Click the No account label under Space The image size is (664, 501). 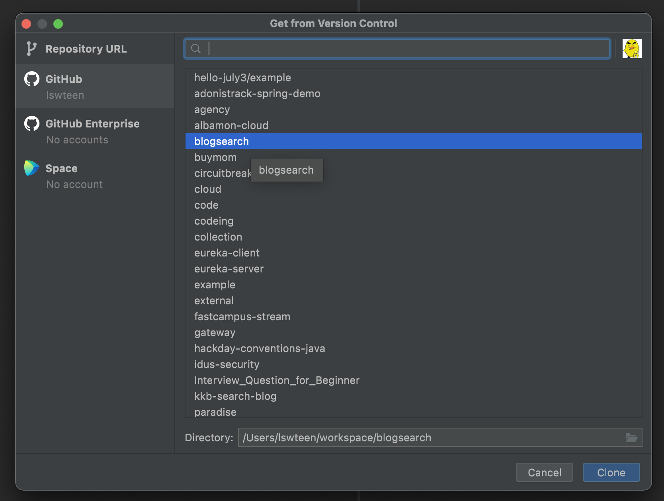pyautogui.click(x=74, y=184)
